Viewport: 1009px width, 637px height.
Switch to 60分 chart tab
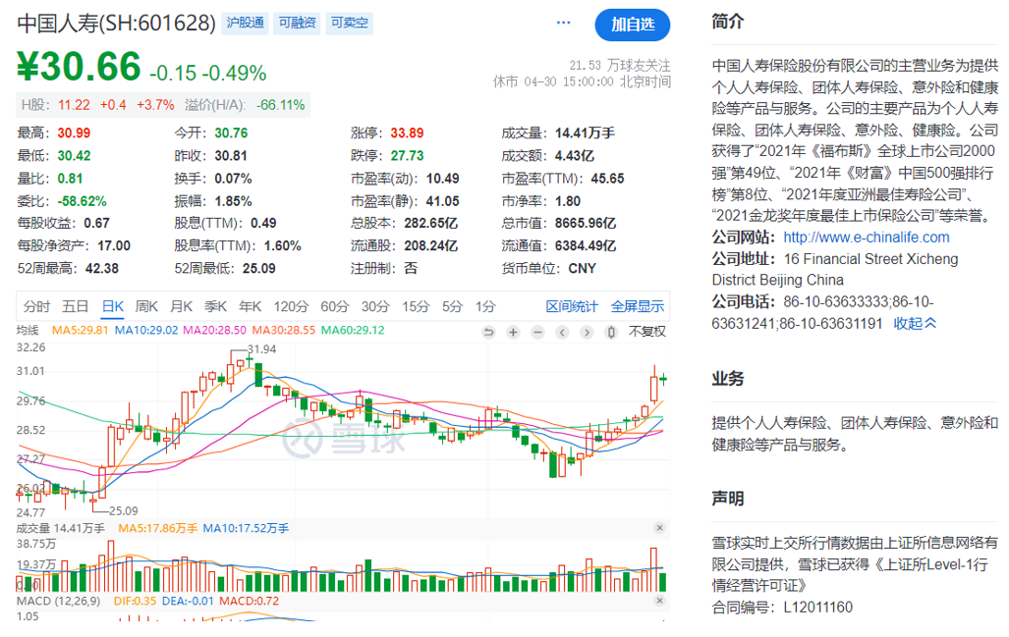point(335,306)
